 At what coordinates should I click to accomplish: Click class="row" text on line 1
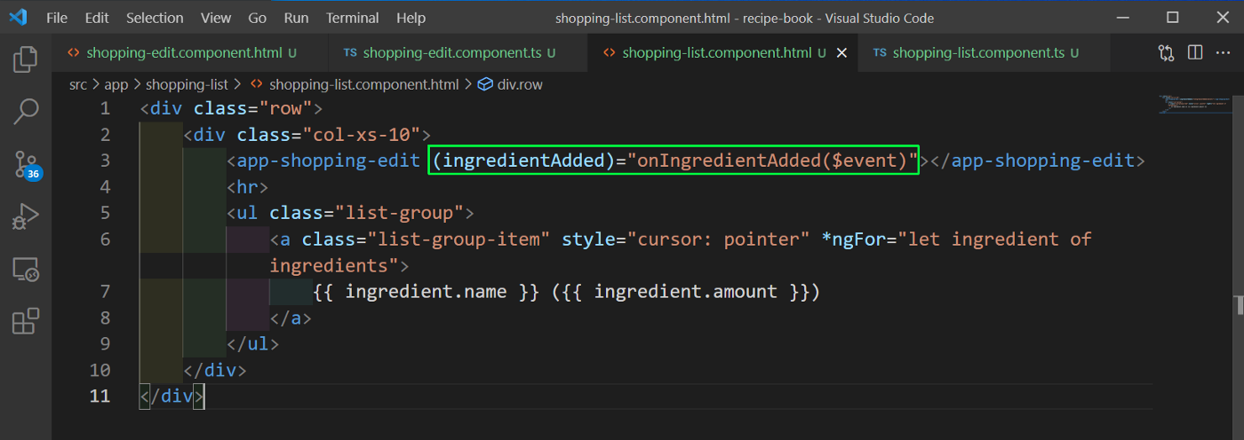click(252, 108)
